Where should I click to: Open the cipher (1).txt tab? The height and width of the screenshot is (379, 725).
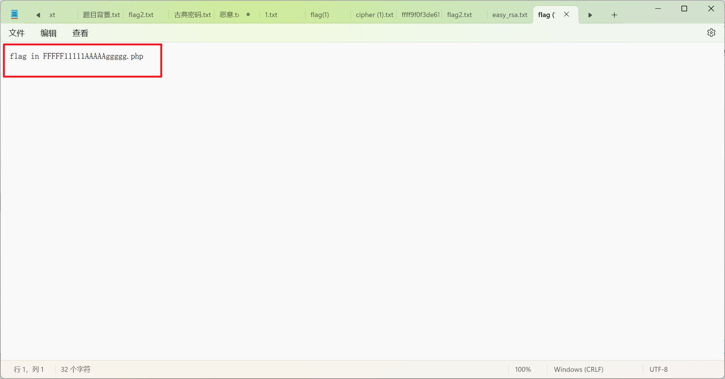click(x=374, y=15)
